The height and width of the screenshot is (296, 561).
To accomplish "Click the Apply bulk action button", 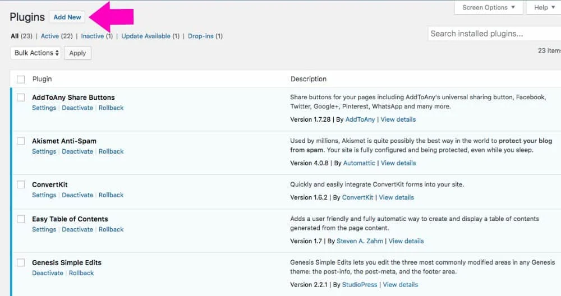I will (x=77, y=53).
